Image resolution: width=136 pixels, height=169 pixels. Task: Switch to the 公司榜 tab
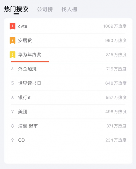click(x=45, y=9)
